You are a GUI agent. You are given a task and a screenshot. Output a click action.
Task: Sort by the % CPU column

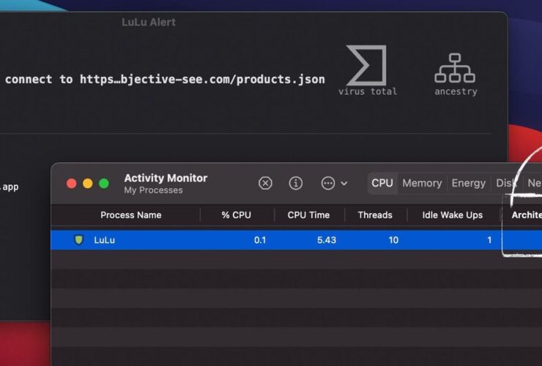tap(236, 215)
